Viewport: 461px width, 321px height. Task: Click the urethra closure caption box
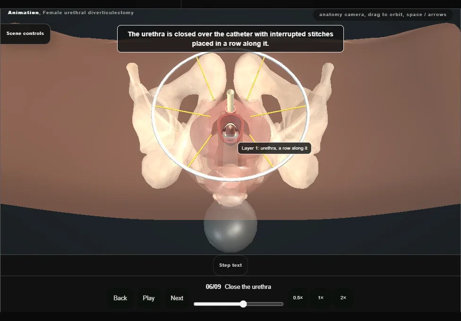pos(230,39)
